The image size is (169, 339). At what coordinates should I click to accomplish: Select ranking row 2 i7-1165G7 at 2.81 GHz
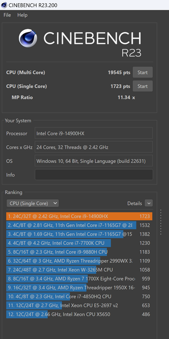[79, 225]
